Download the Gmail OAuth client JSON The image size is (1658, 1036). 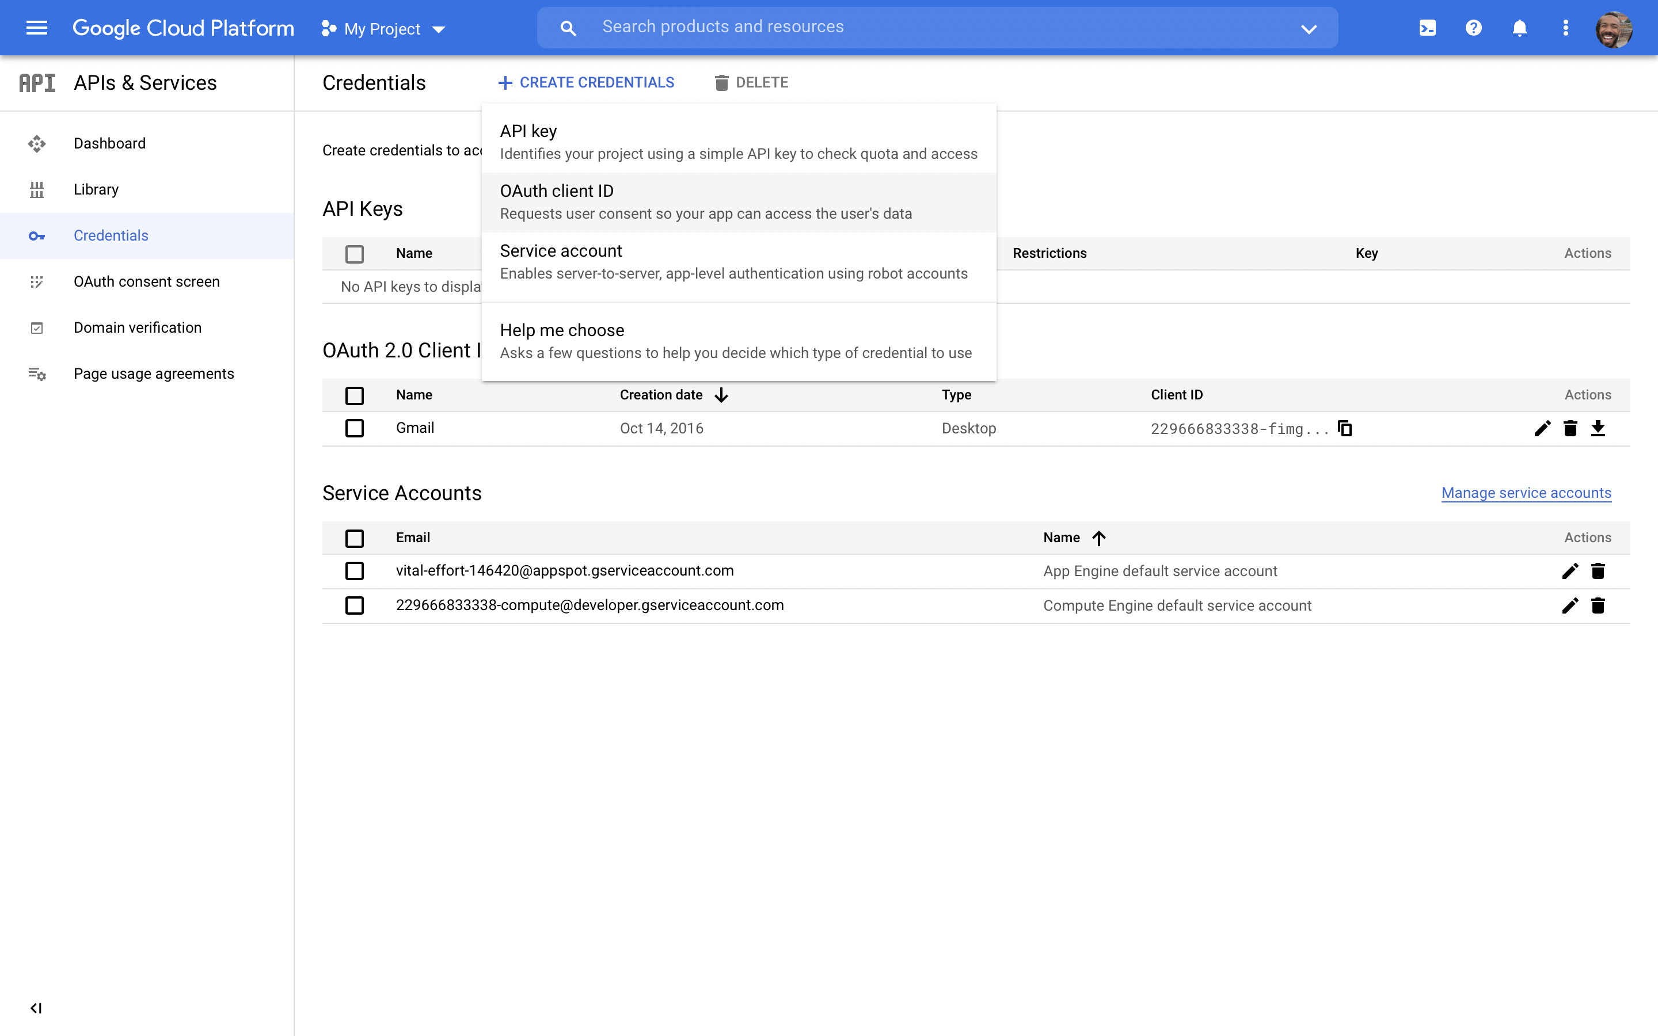(1598, 428)
